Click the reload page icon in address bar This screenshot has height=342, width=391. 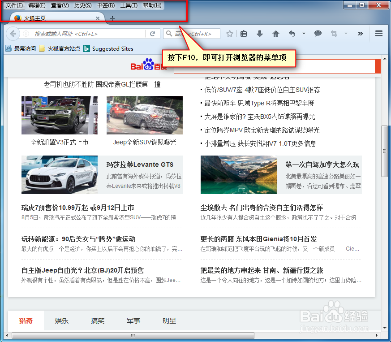pos(152,34)
